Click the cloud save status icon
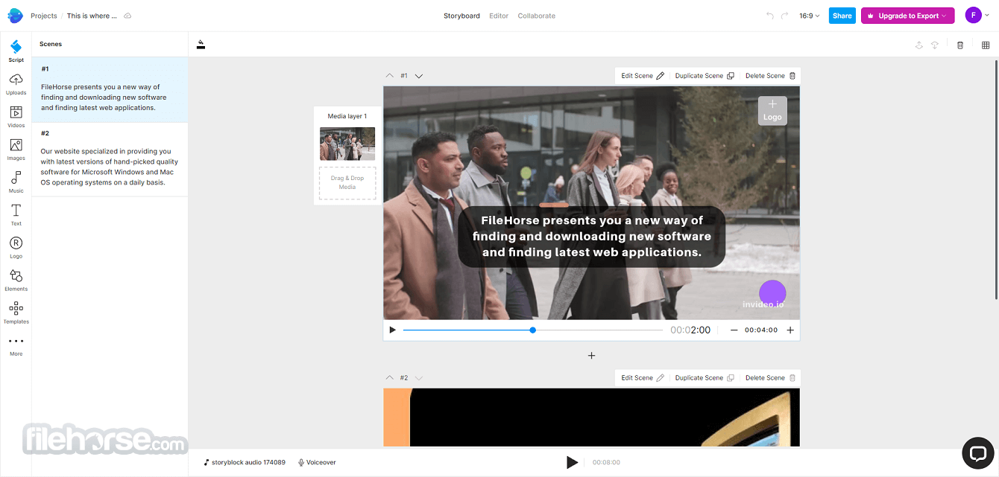Image resolution: width=999 pixels, height=477 pixels. [127, 16]
